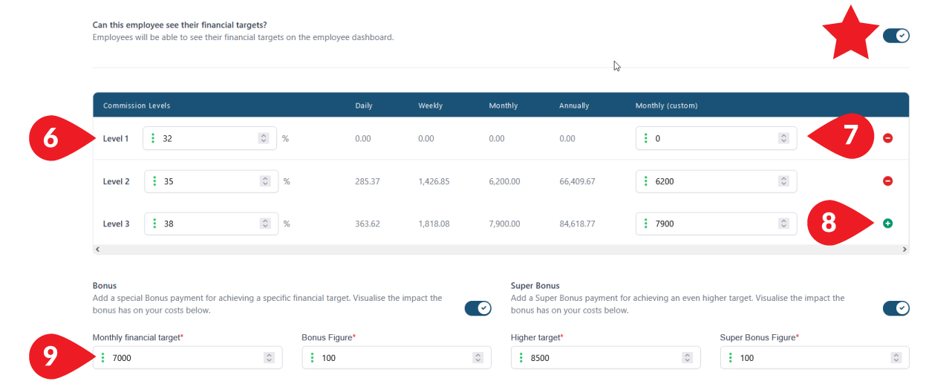The height and width of the screenshot is (387, 926).
Task: Click Level 3 weekly value 1,818.08
Action: point(434,224)
